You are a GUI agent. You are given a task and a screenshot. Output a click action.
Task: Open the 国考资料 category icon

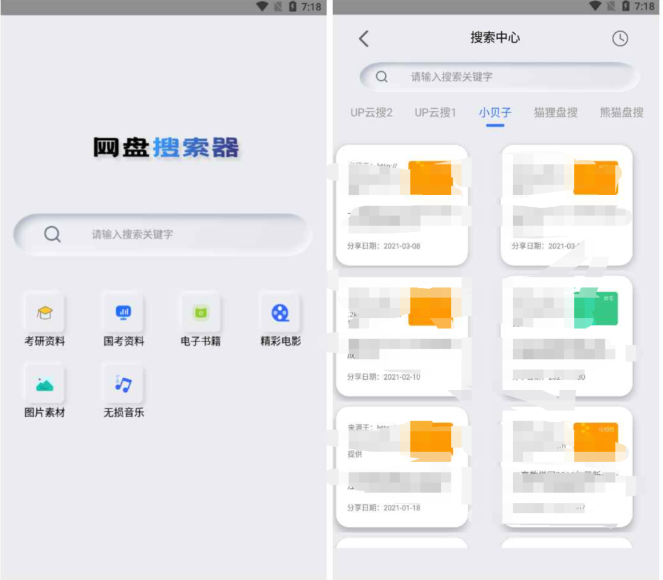pos(124,314)
